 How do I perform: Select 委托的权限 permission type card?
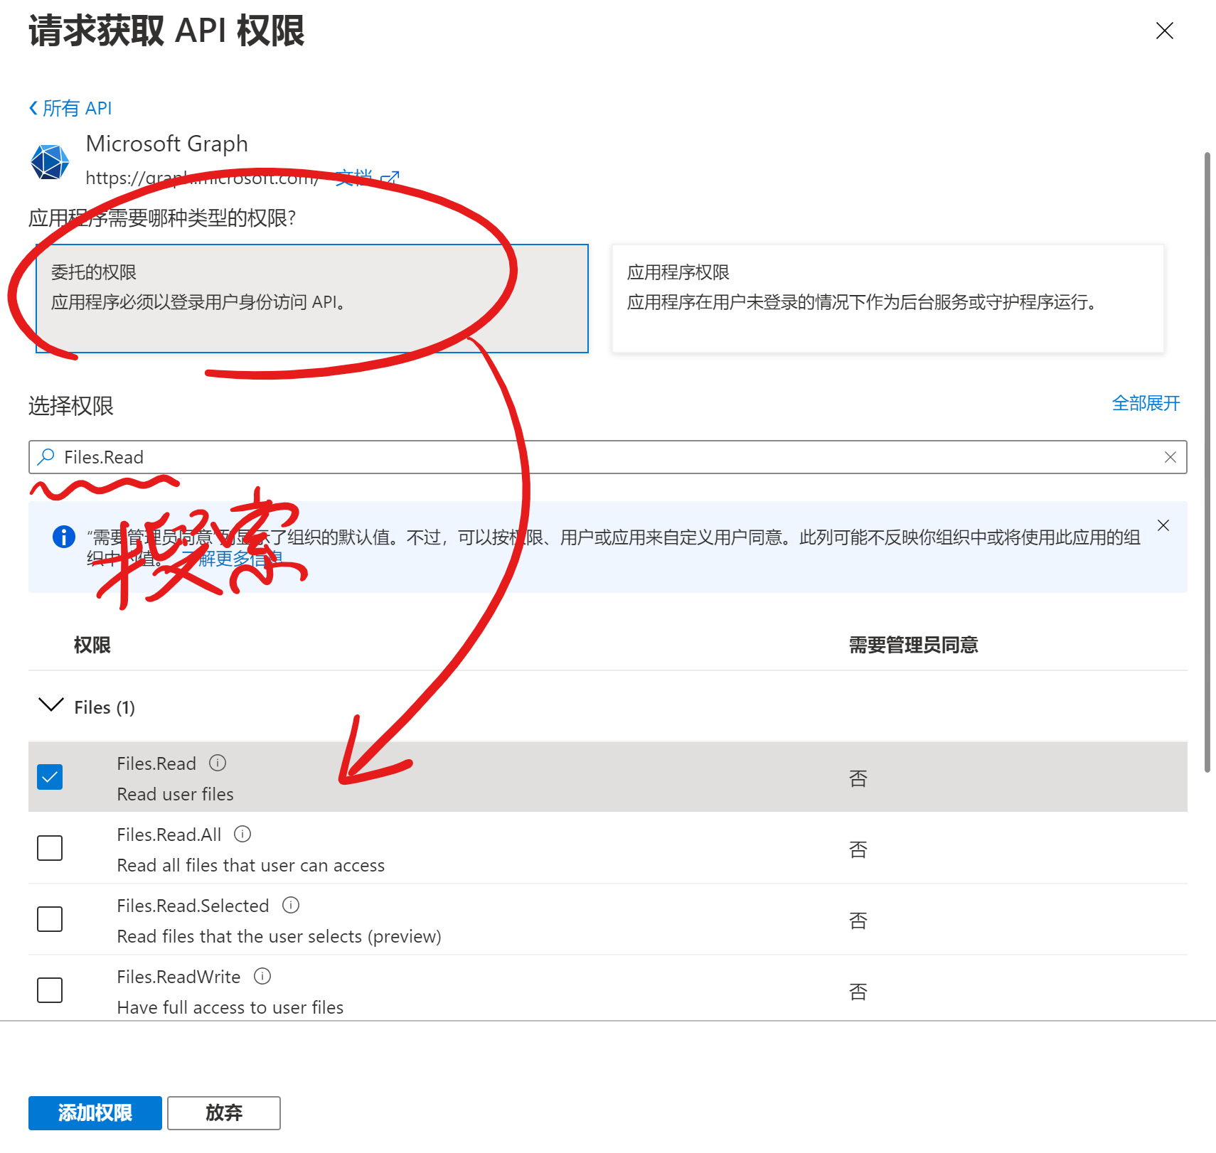click(312, 299)
